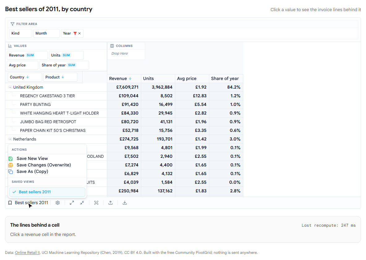The width and height of the screenshot is (366, 260).
Task: Click the upload/export icon in the toolbar
Action: (111, 203)
